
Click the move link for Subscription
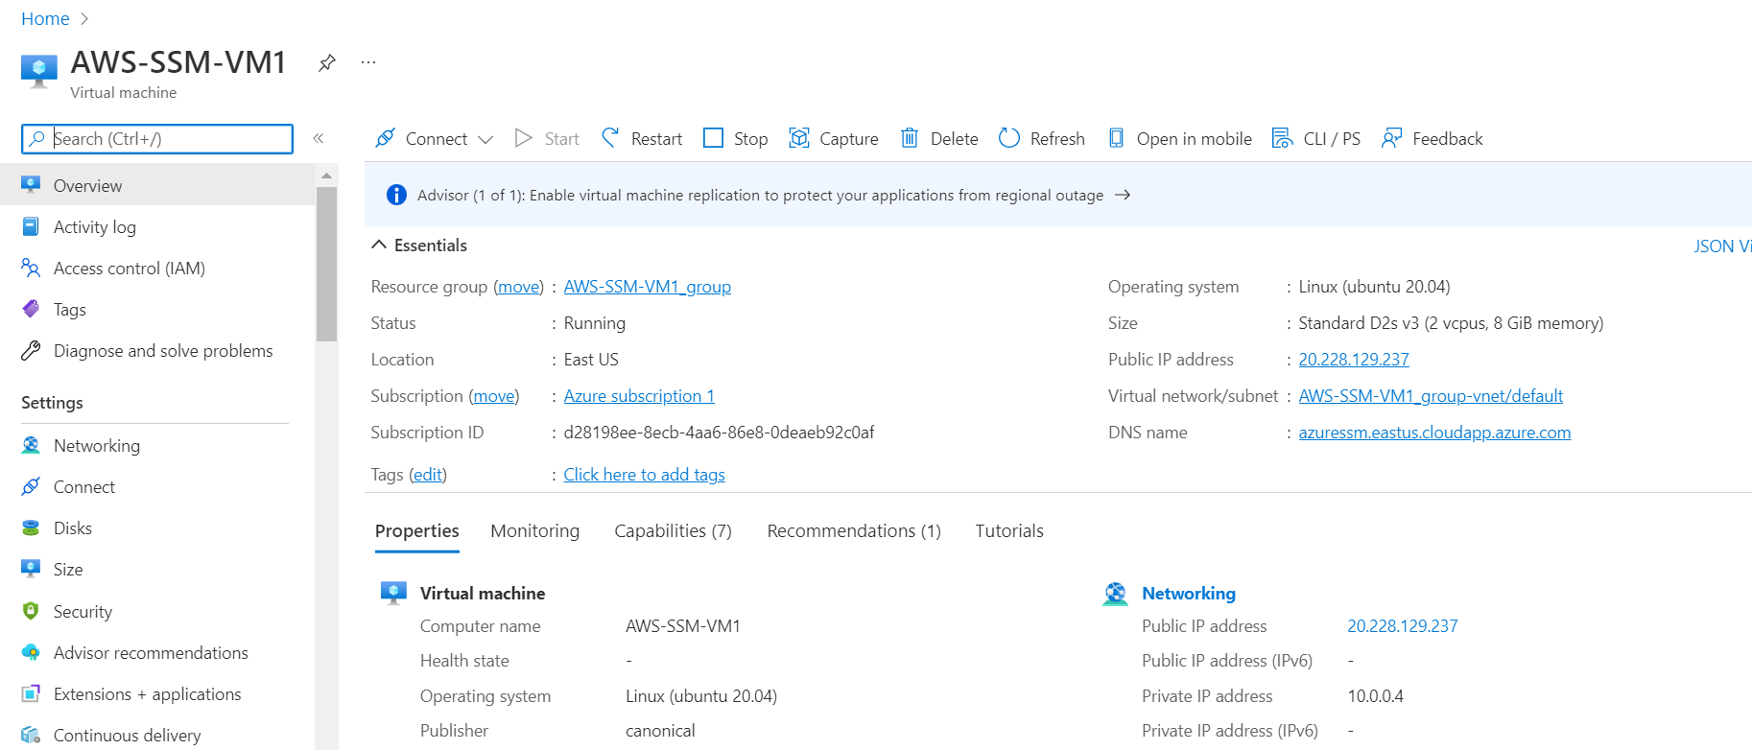(494, 396)
